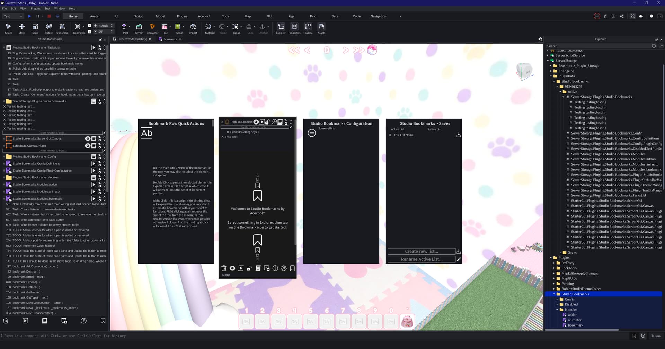Open the Test mode dropdown
The width and height of the screenshot is (665, 349).
point(13,16)
